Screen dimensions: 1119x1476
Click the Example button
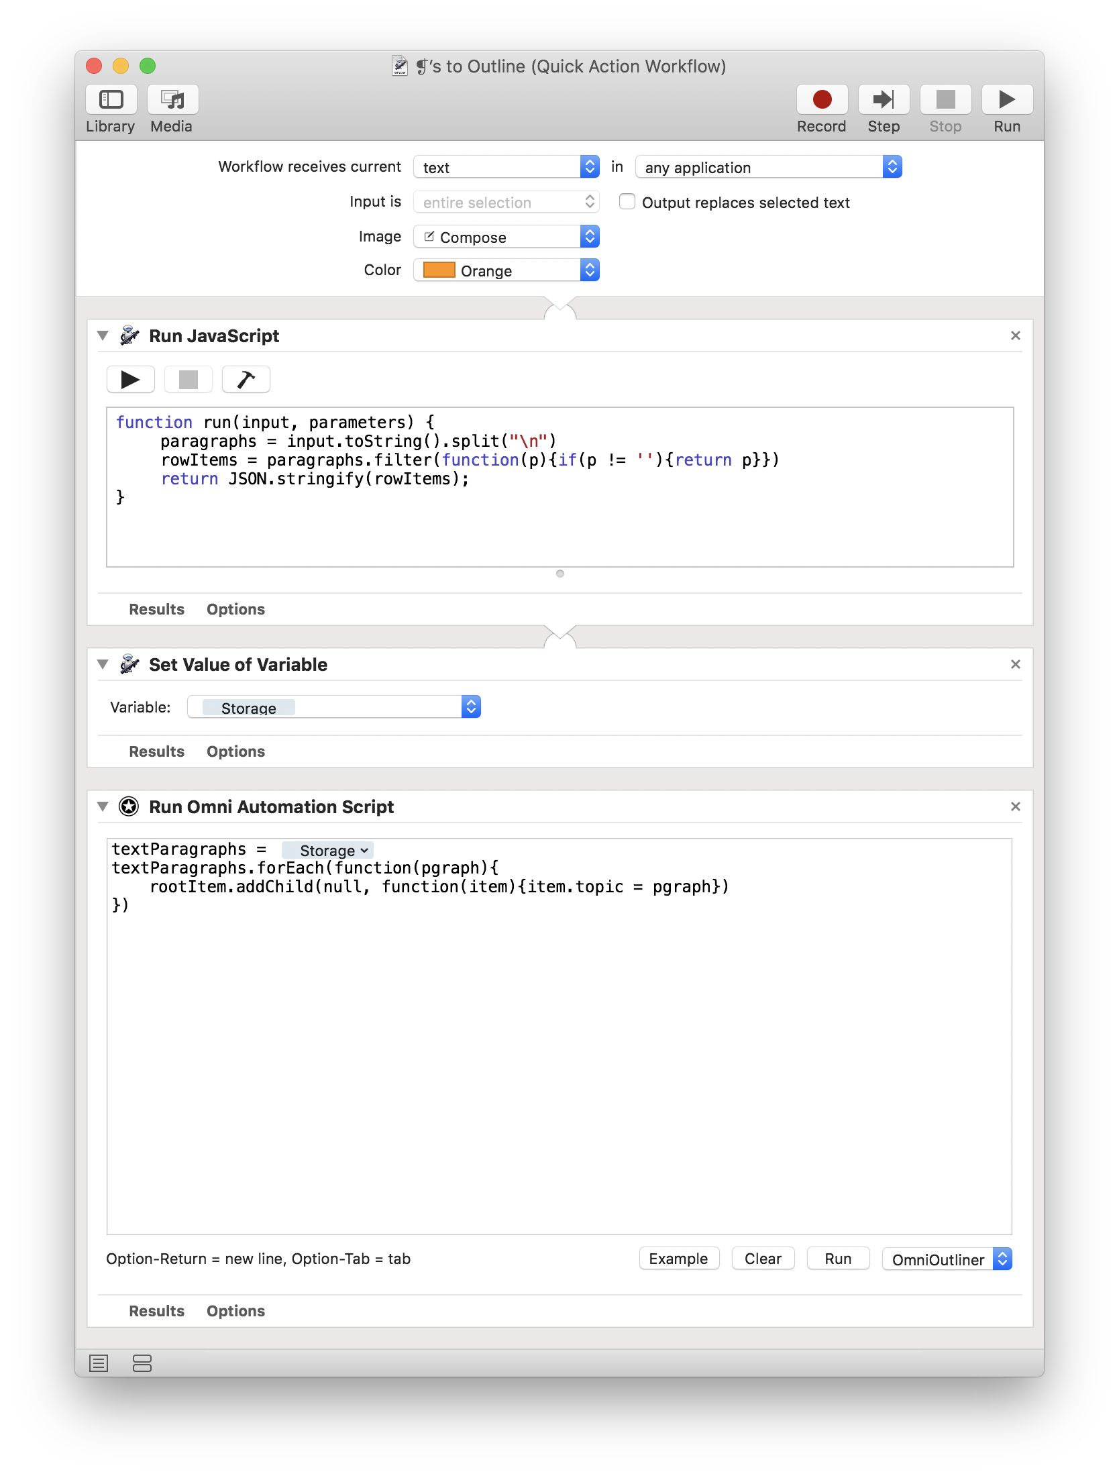pos(678,1259)
